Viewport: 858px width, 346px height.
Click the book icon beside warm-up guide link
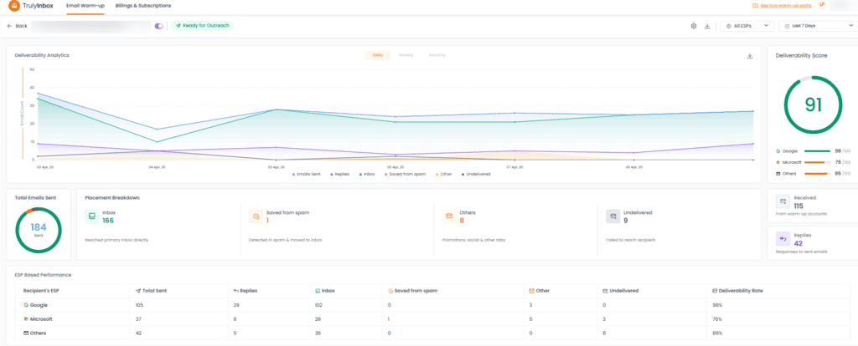(756, 6)
